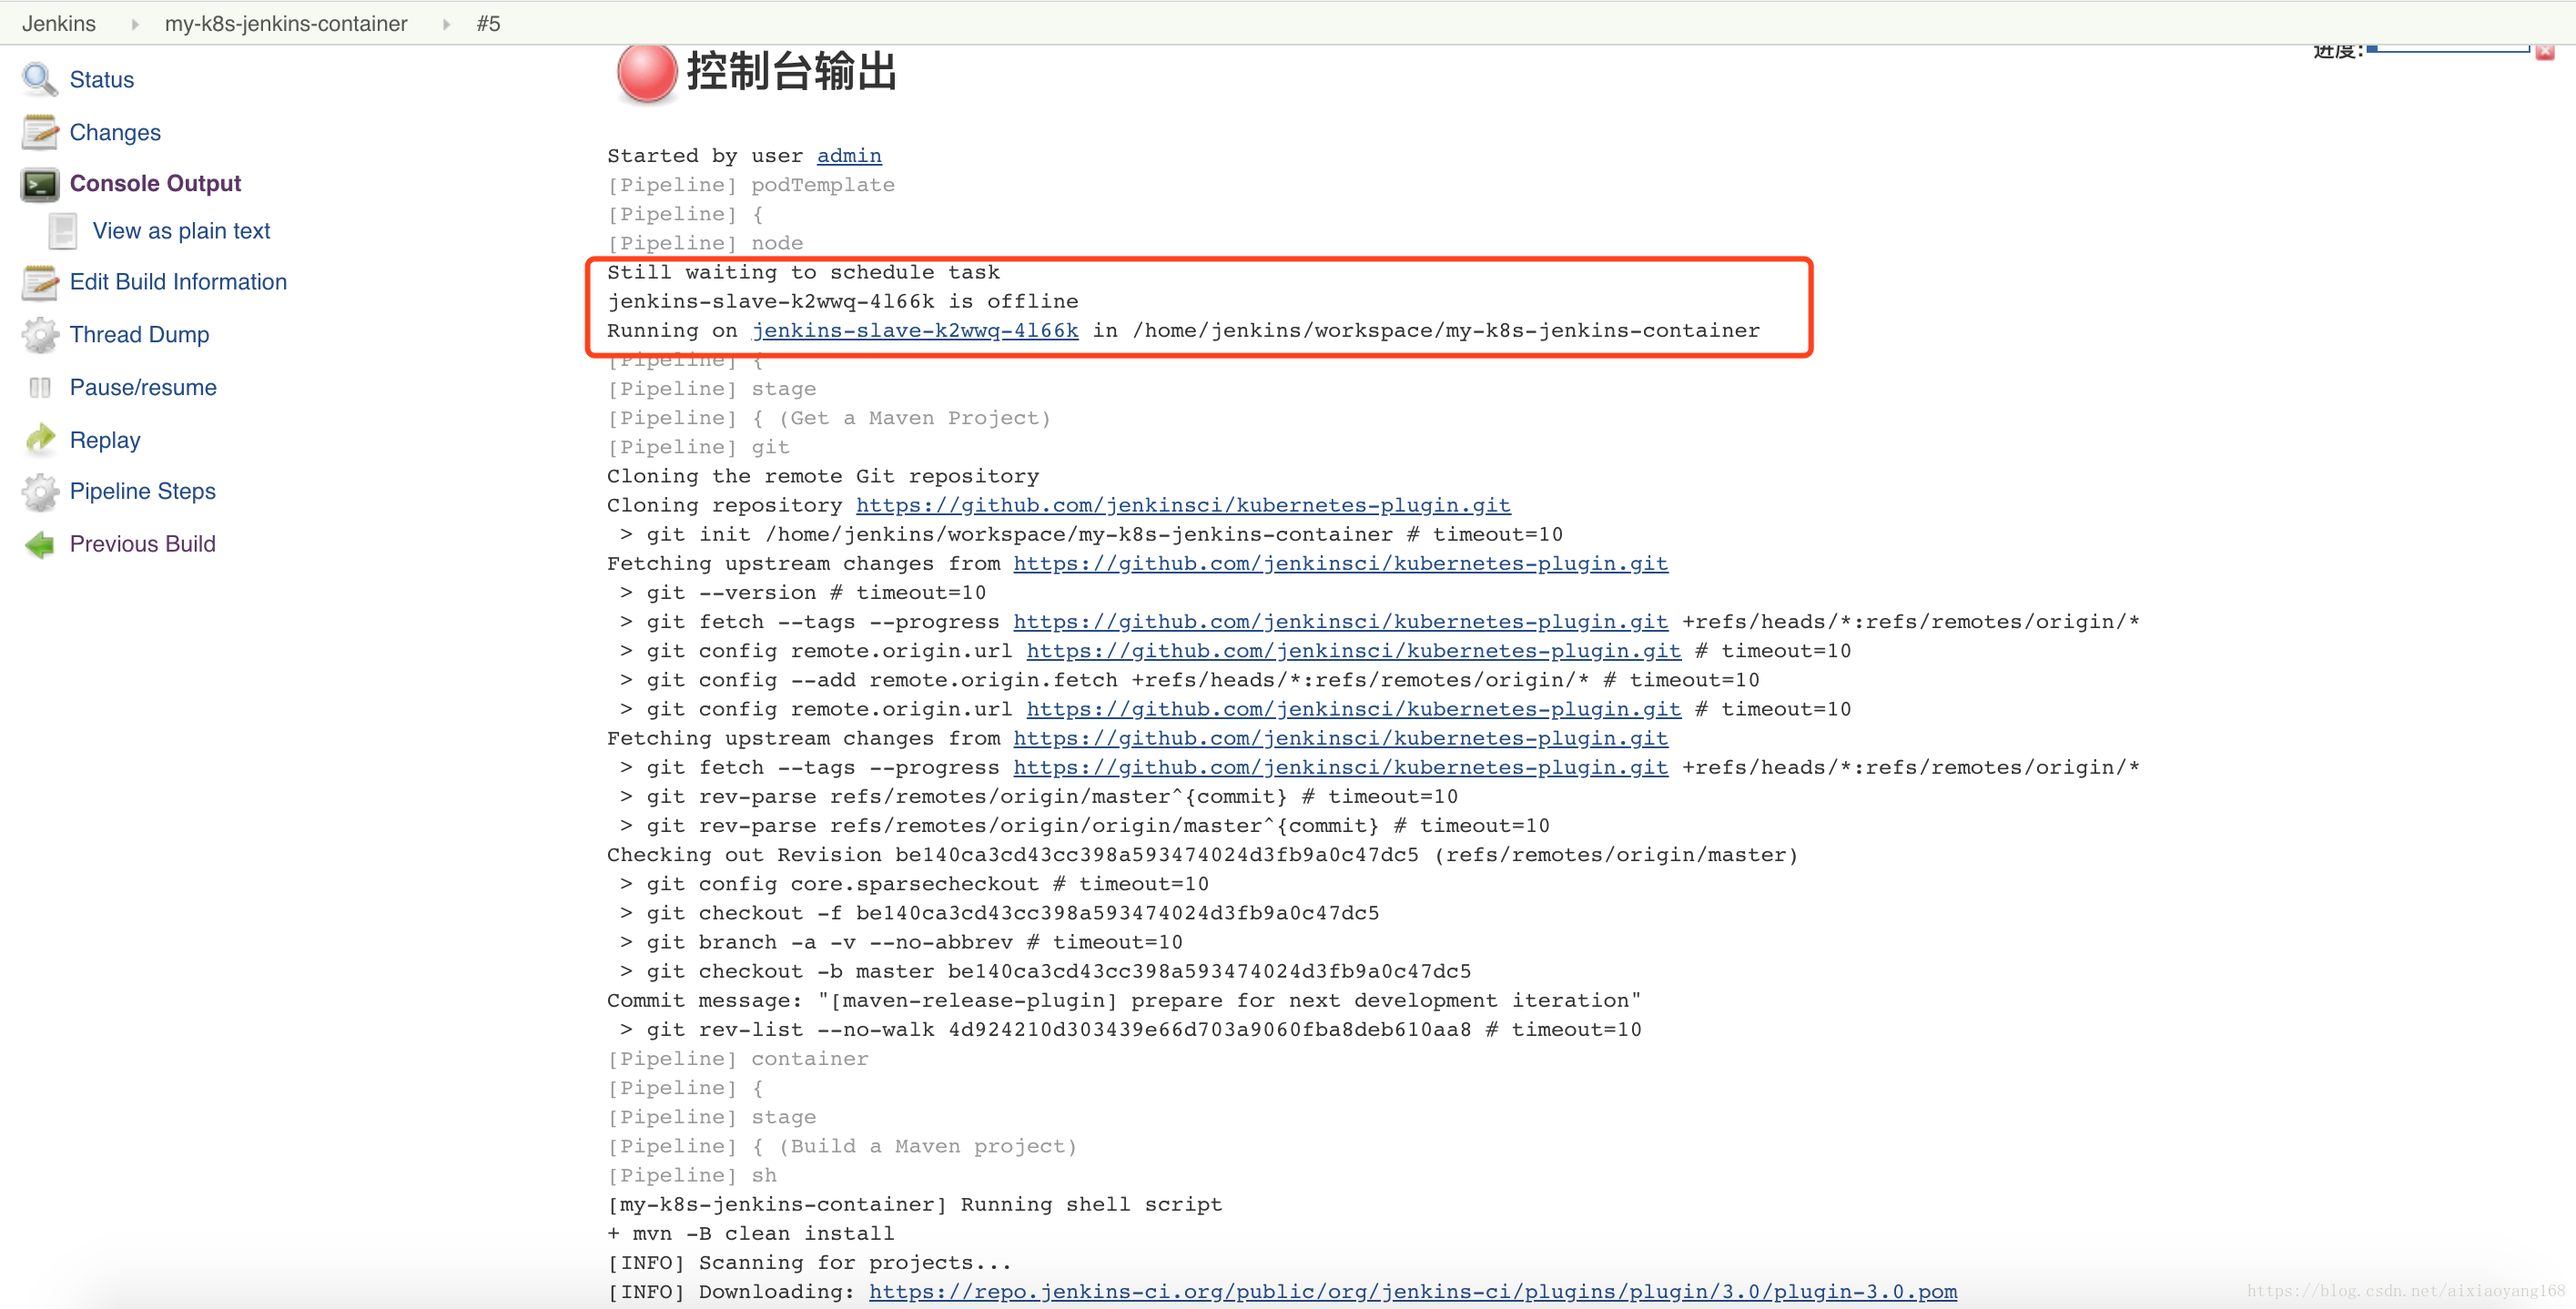Click the build progress bar
Viewport: 2576px width, 1309px height.
[x=2447, y=48]
